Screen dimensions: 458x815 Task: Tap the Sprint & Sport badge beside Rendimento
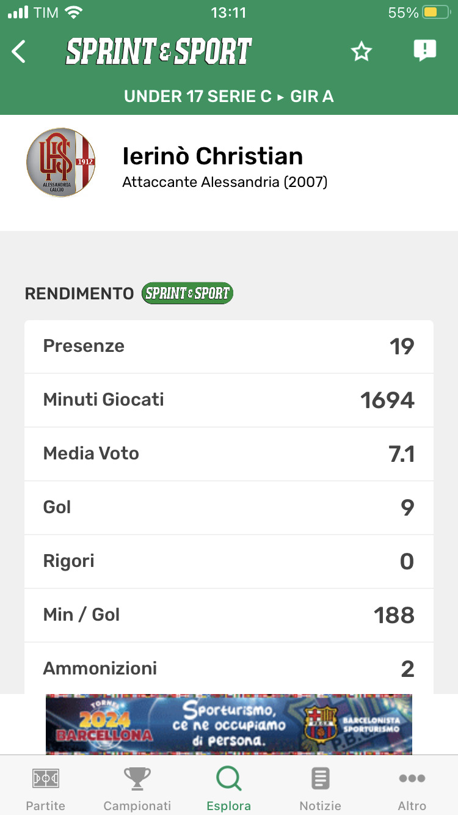187,293
